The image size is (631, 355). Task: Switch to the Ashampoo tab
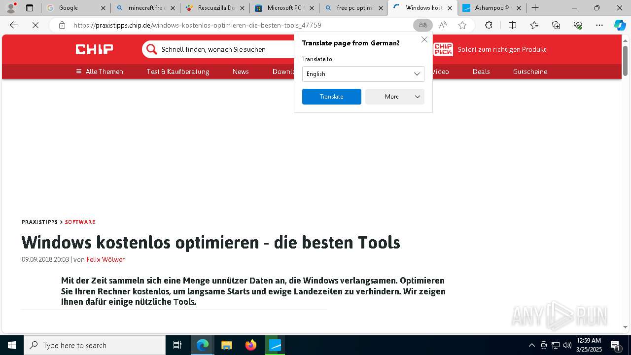click(493, 8)
